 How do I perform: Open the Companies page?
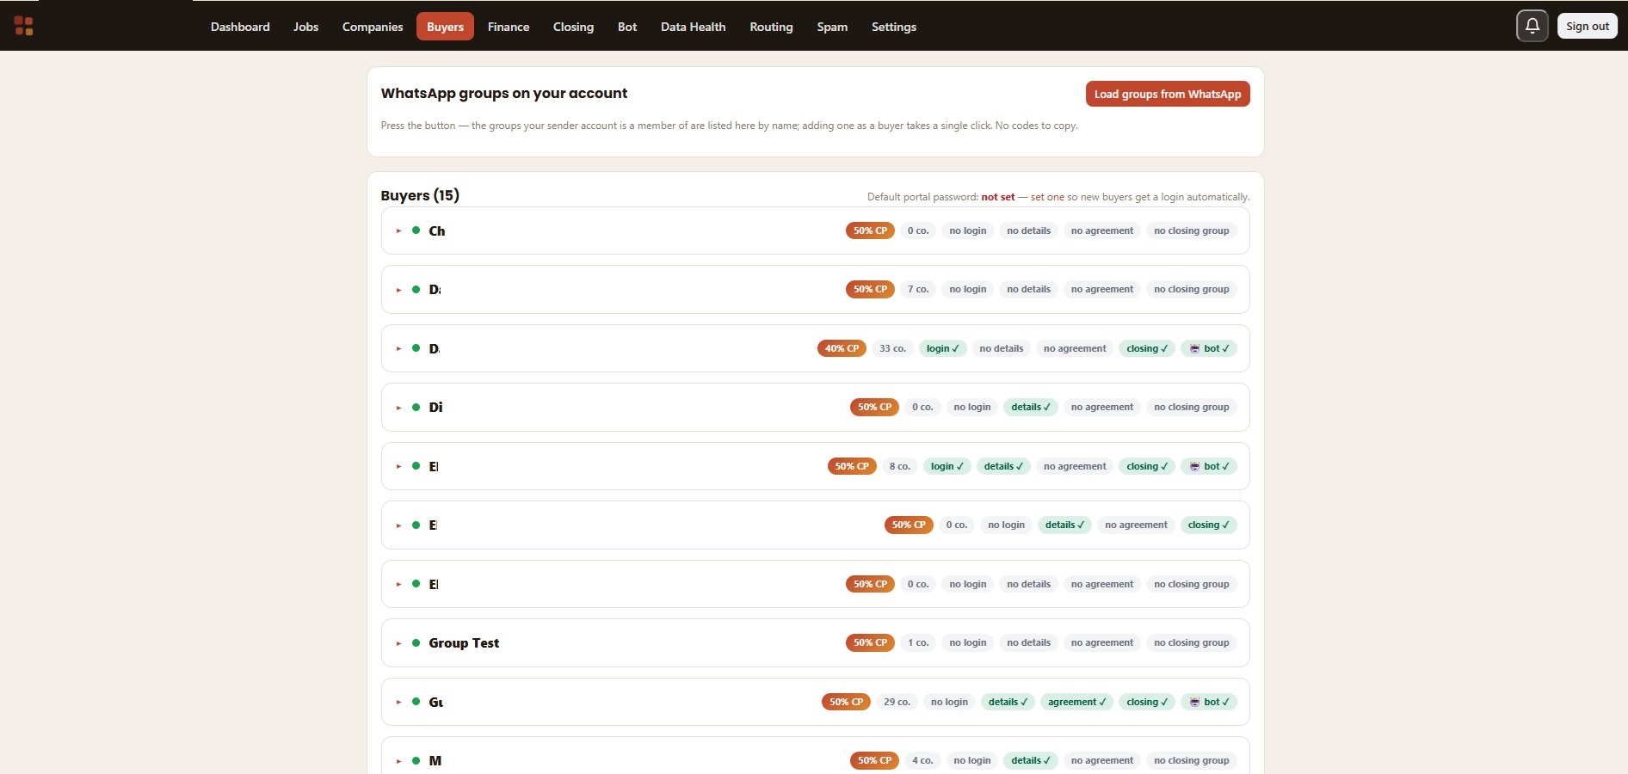click(373, 27)
